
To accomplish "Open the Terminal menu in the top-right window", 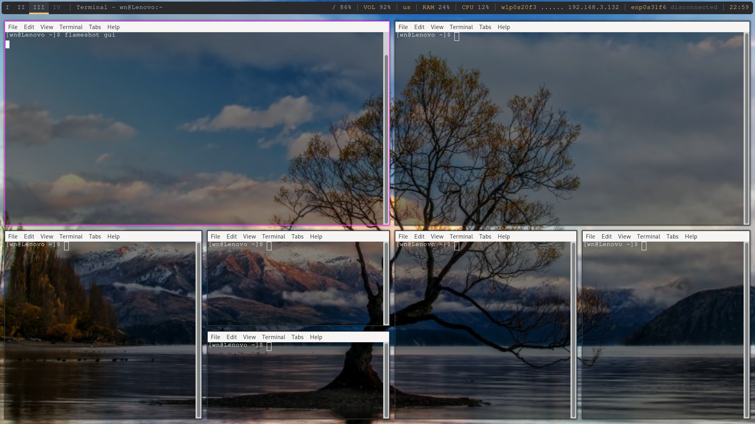I will pyautogui.click(x=461, y=27).
